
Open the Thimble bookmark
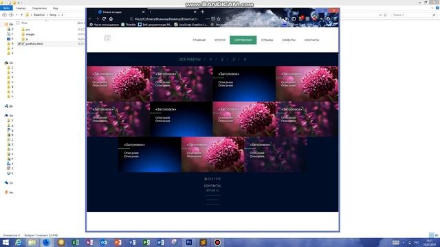tap(129, 25)
